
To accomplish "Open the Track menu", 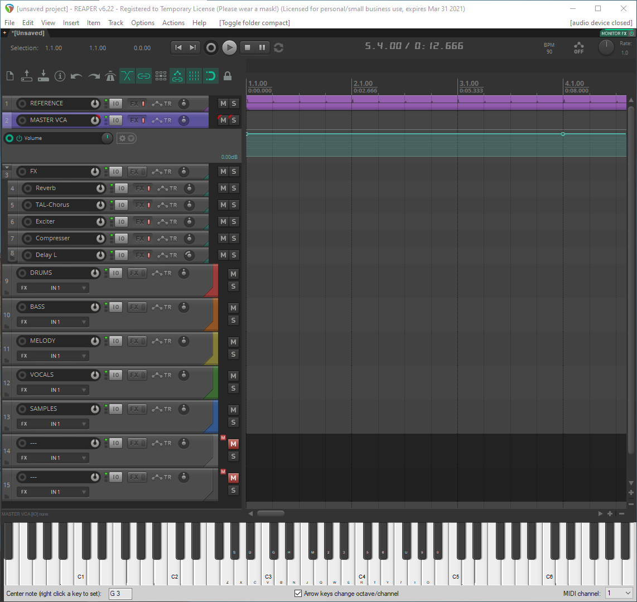I will click(115, 23).
